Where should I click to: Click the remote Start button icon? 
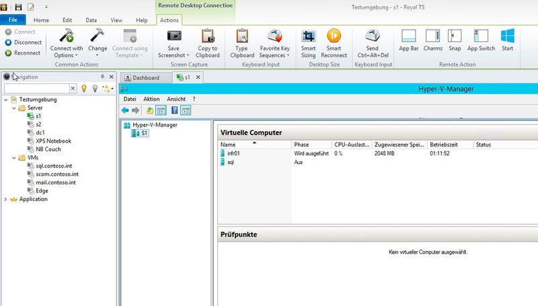coord(508,36)
